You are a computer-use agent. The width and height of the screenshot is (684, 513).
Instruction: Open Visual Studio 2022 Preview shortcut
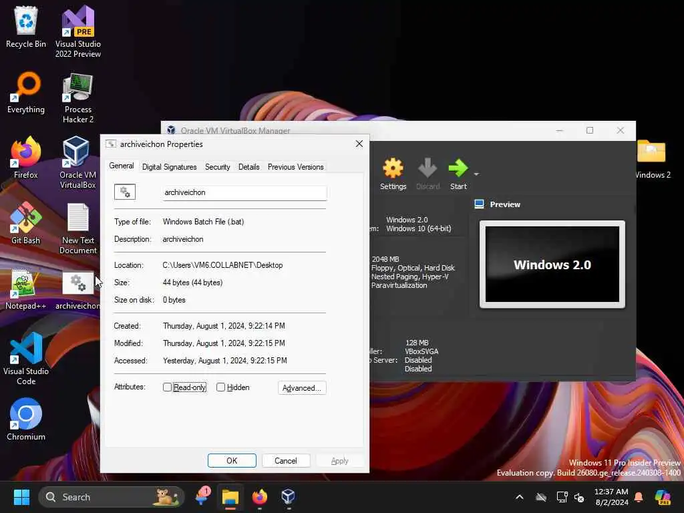tap(78, 31)
